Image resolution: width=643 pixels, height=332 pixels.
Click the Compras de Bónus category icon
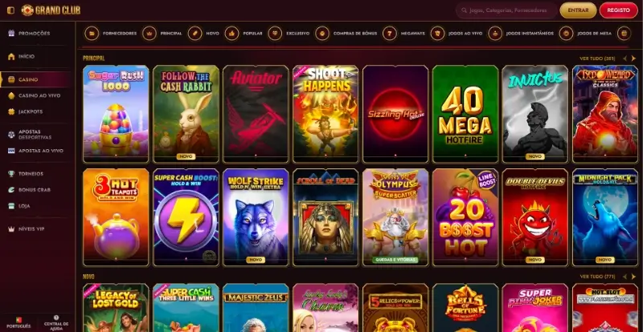[x=322, y=33]
